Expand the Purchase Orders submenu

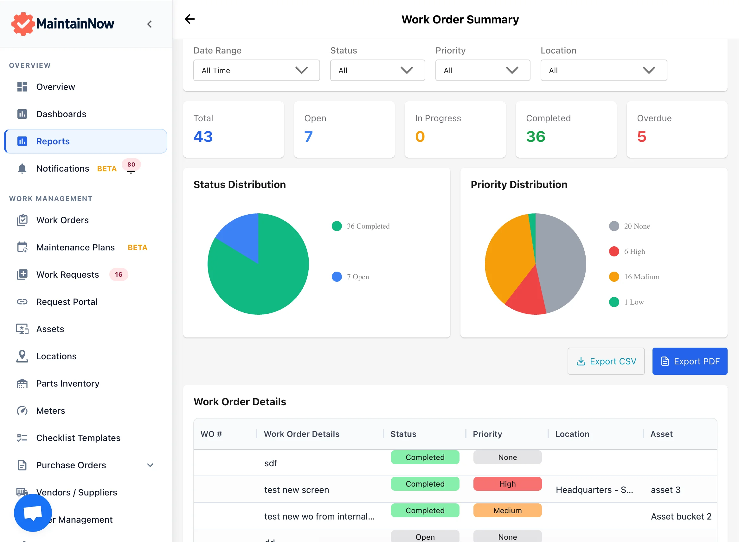click(150, 465)
